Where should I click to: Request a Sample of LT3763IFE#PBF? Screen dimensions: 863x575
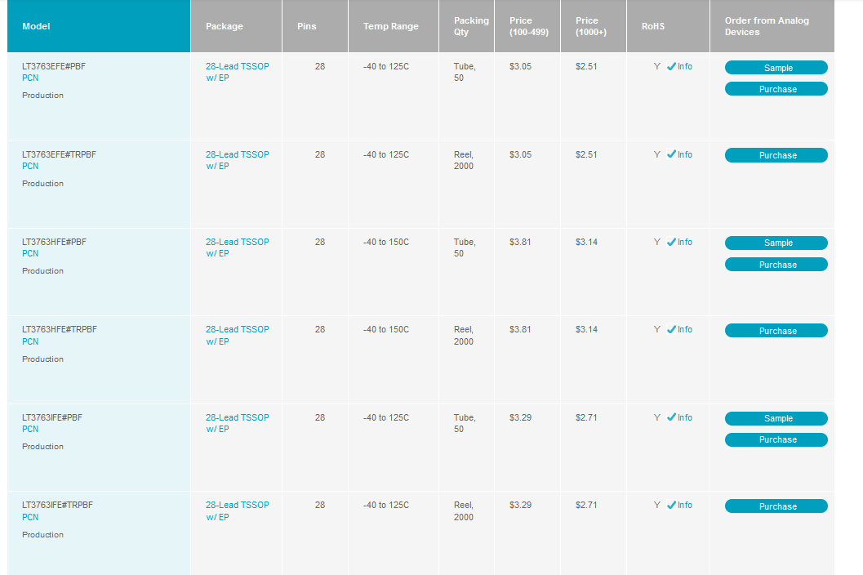pos(776,418)
